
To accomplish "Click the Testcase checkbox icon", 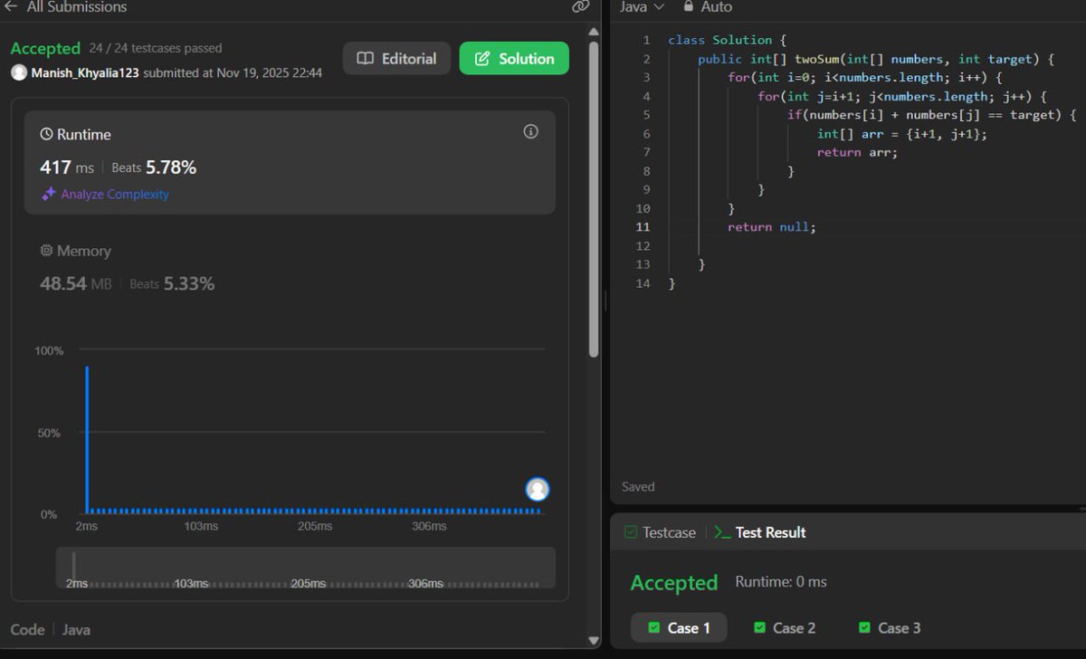I will click(631, 532).
